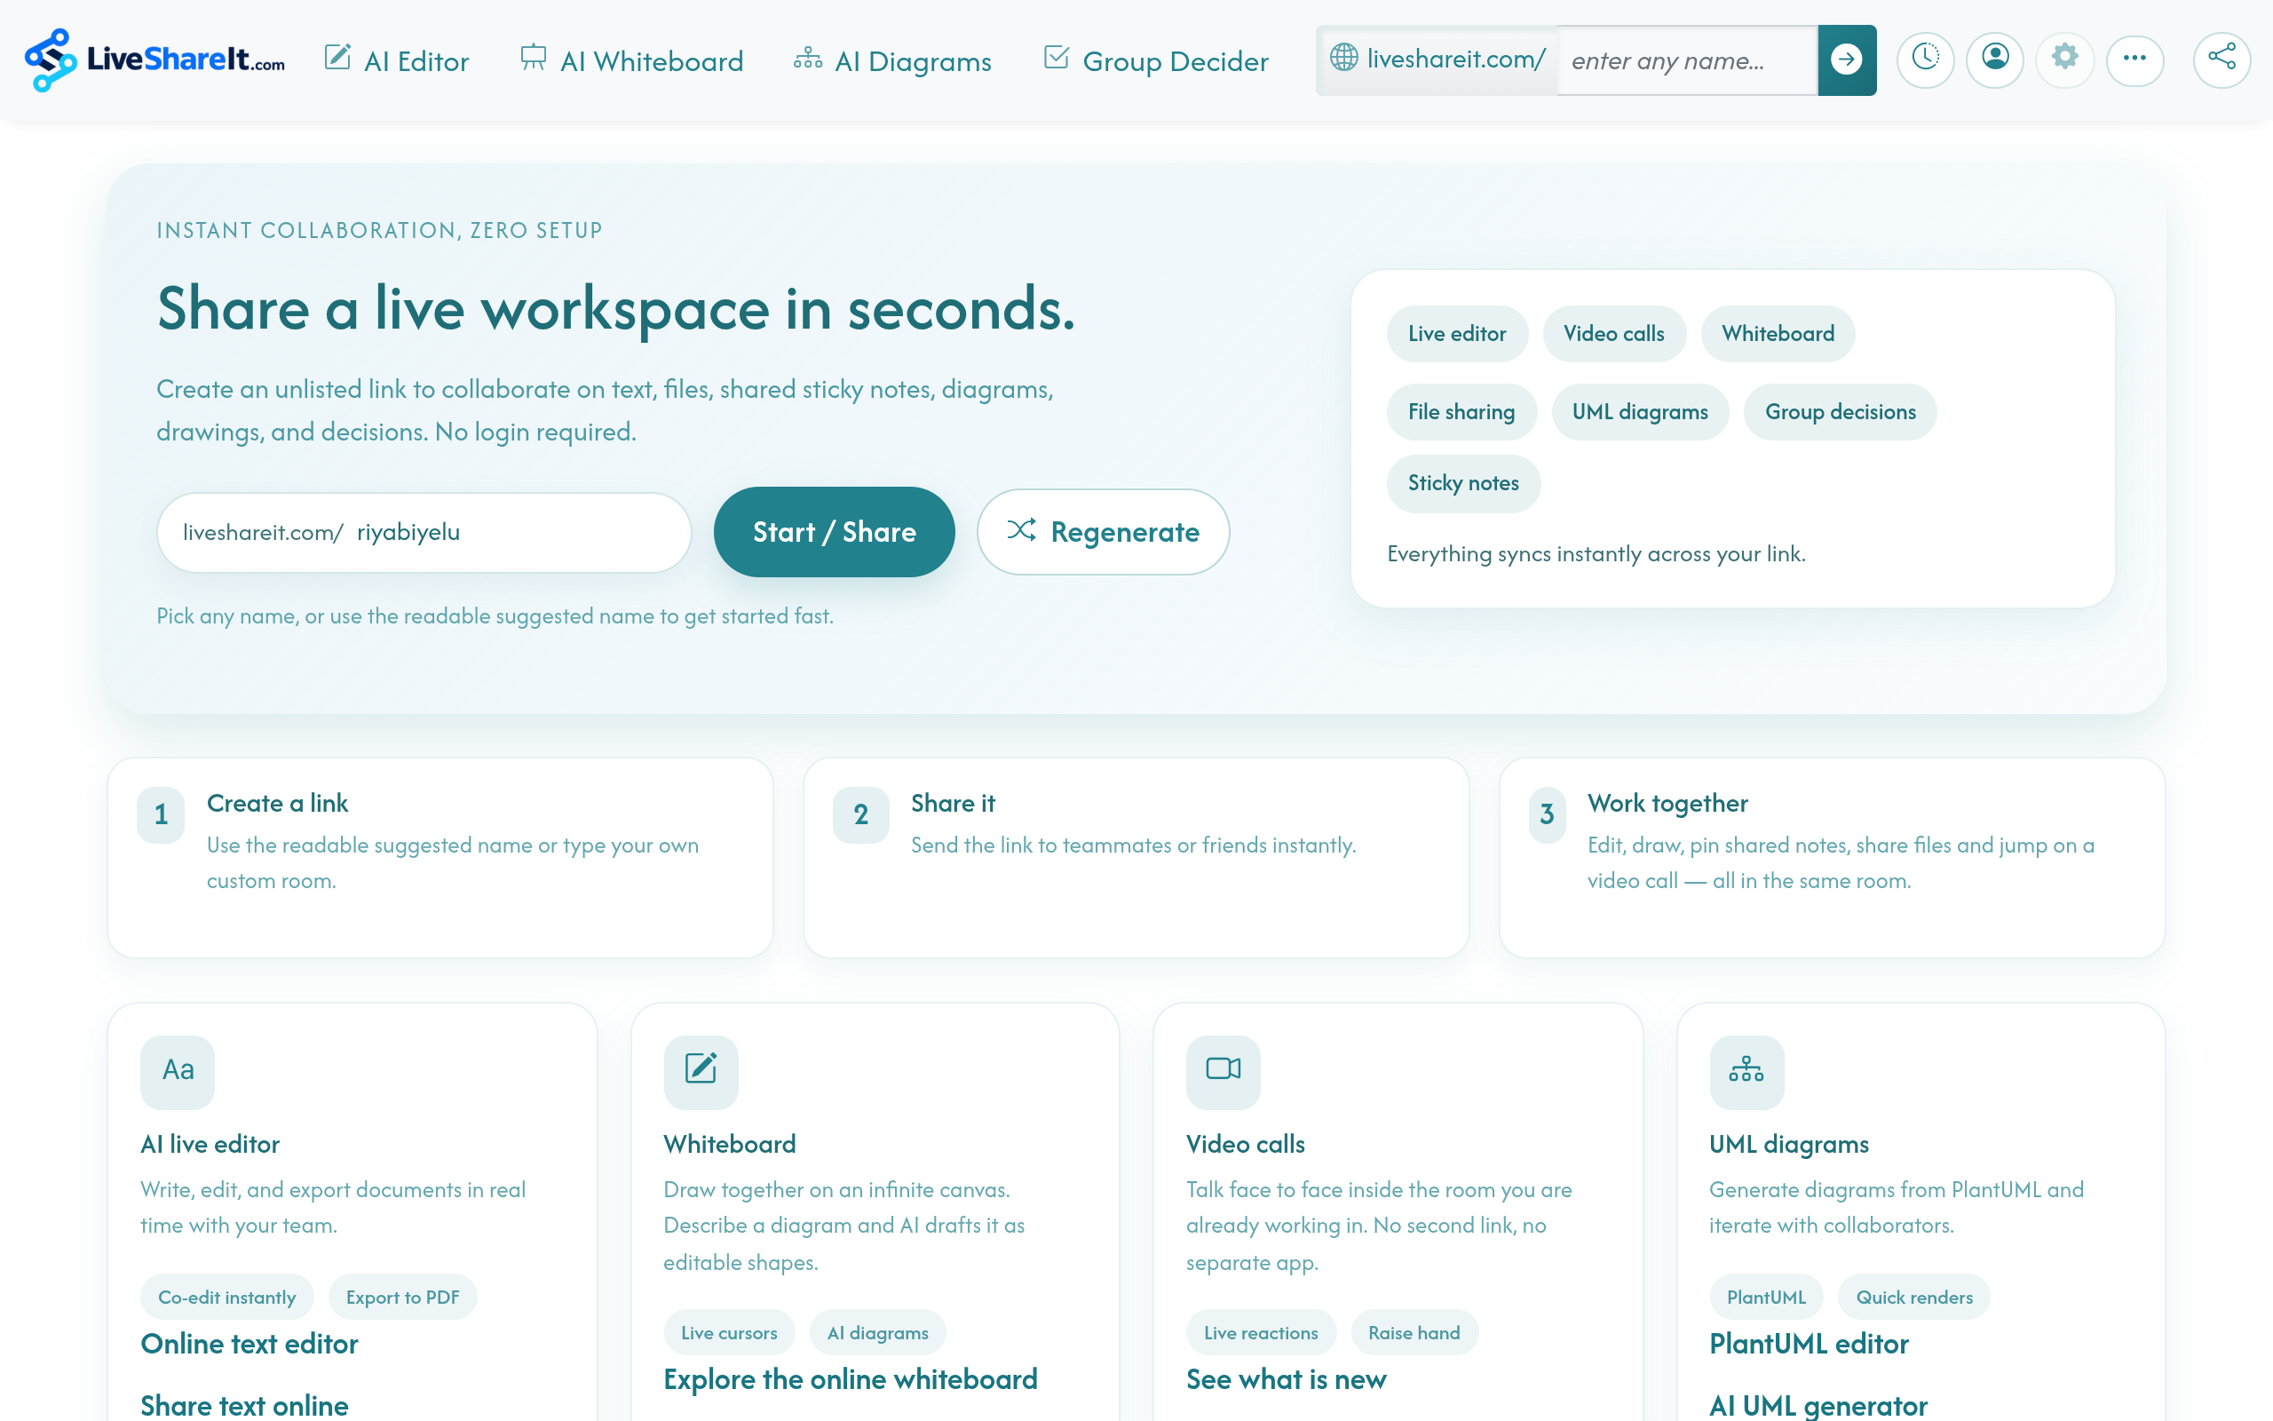2273x1421 pixels.
Task: Click the header 'enter any name' field
Action: point(1687,60)
